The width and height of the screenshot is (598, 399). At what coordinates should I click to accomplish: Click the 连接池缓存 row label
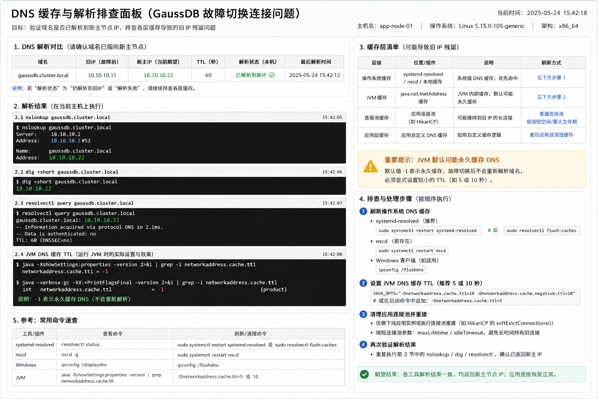coord(376,118)
